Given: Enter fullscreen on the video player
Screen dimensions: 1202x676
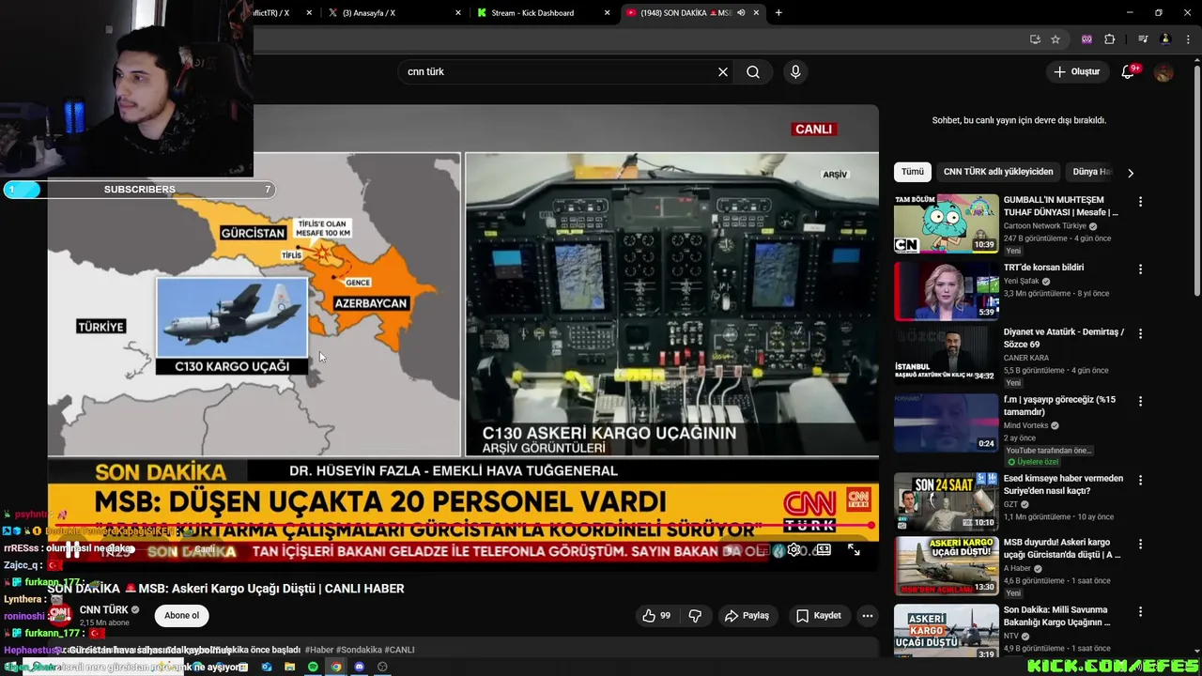Looking at the screenshot, I should 854,550.
